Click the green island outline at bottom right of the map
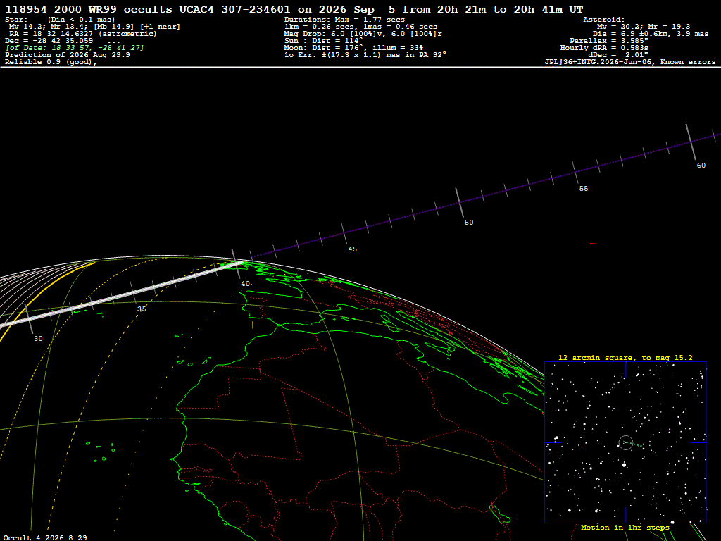This screenshot has height=541, width=721. pyautogui.click(x=500, y=514)
